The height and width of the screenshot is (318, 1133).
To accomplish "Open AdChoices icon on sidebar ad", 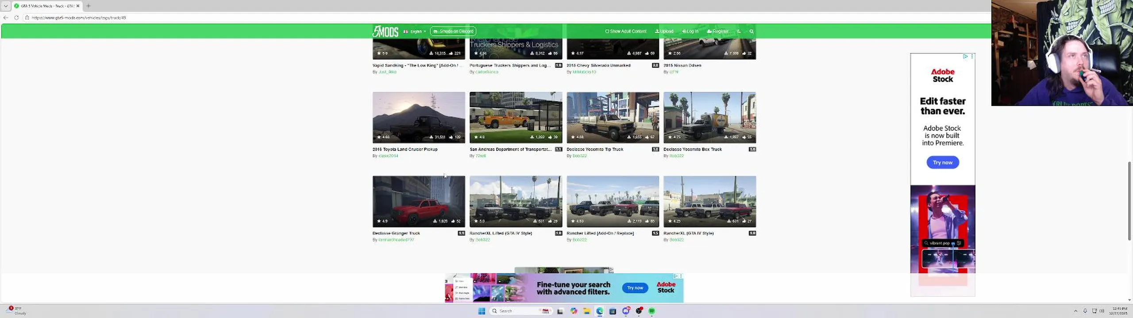I will pyautogui.click(x=965, y=57).
